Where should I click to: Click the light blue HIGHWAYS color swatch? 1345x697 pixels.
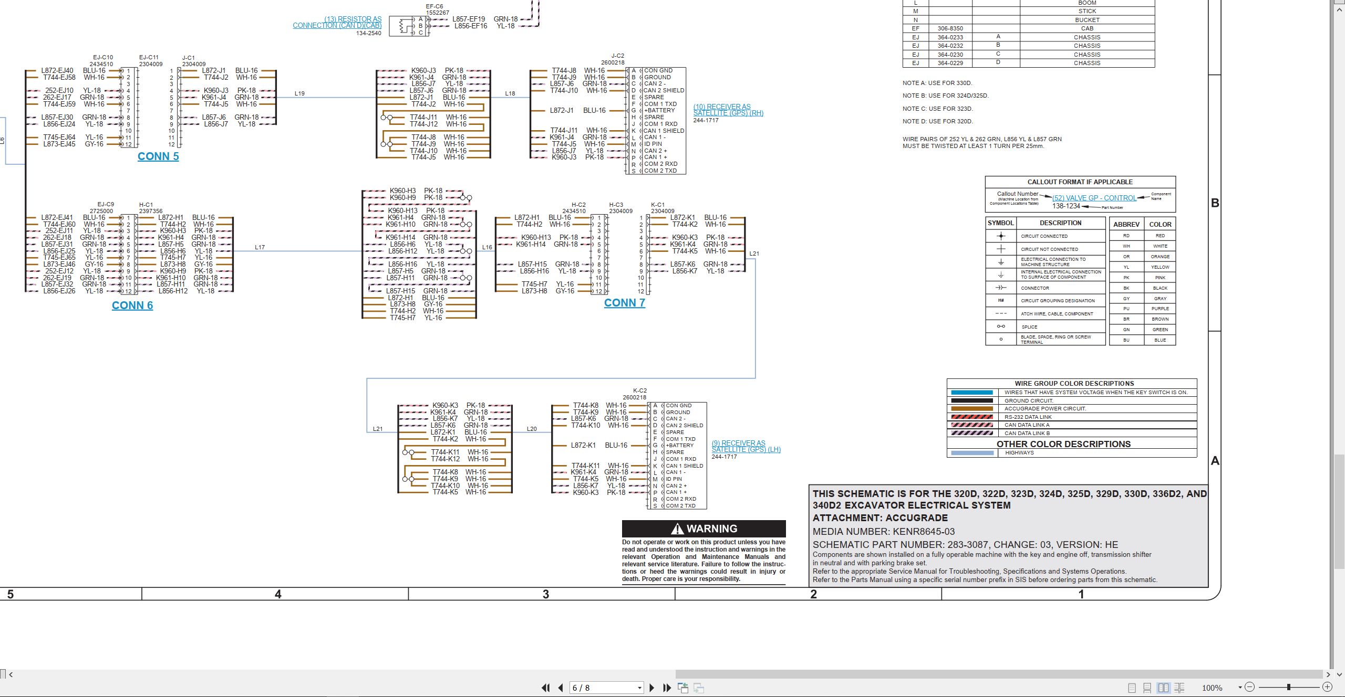[x=972, y=453]
